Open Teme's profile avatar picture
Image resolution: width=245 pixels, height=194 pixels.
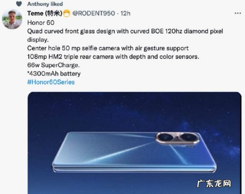(x=12, y=19)
